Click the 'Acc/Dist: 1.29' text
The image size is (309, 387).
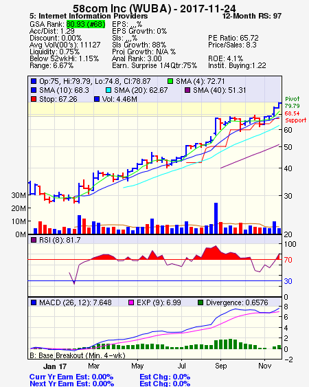coord(52,31)
